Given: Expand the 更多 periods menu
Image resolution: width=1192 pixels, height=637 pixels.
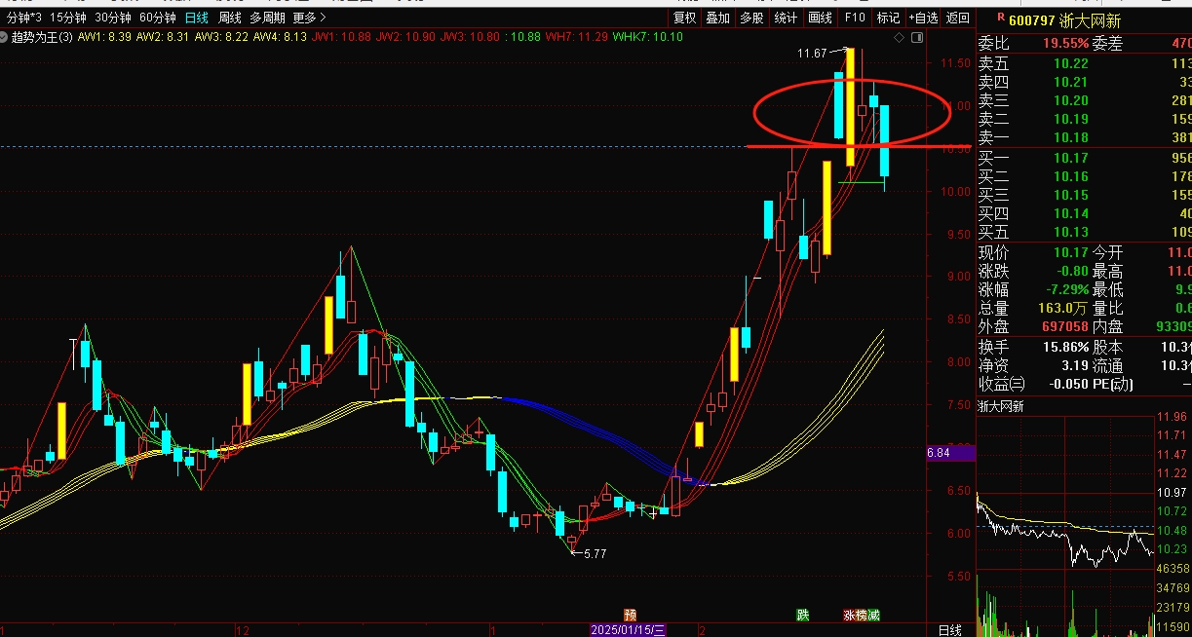Looking at the screenshot, I should coord(309,18).
